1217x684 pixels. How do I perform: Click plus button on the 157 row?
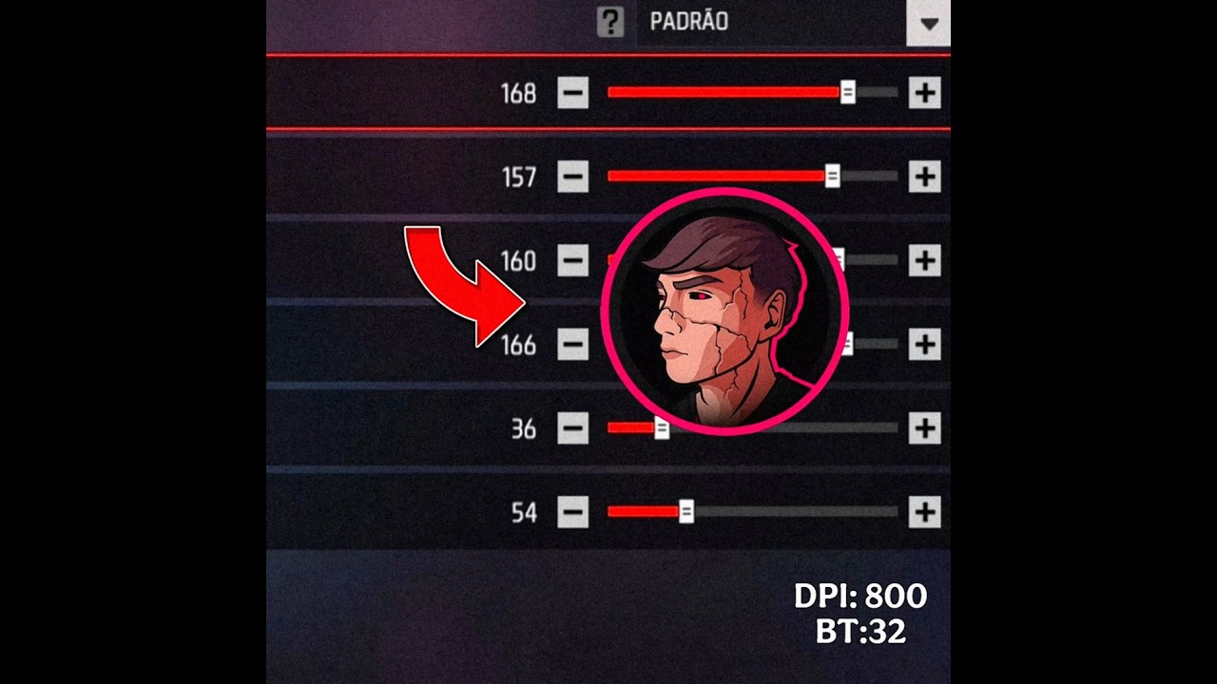click(924, 177)
